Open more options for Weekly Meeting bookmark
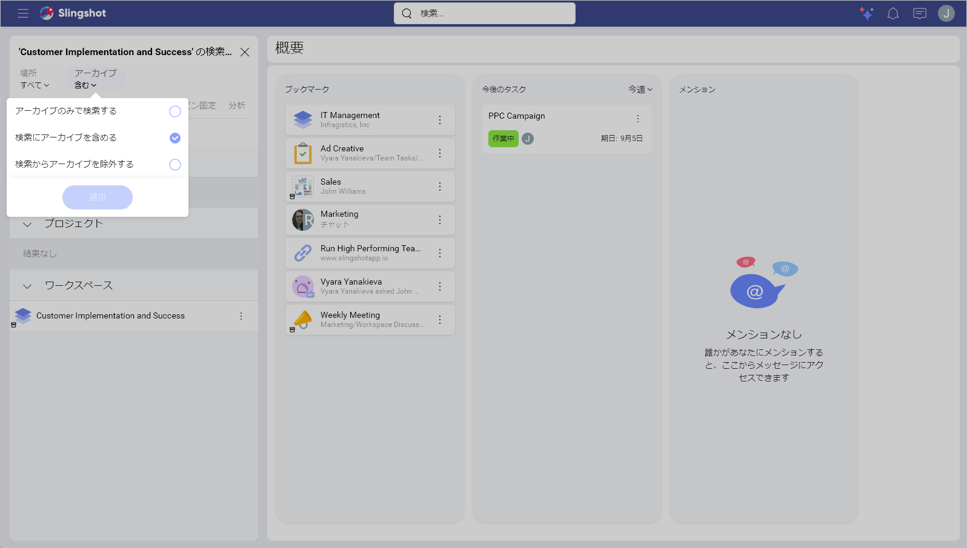 pos(440,320)
